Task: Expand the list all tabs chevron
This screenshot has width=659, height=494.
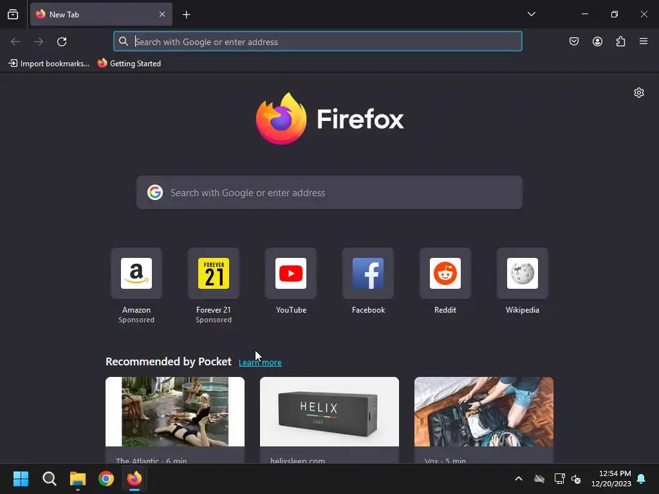Action: 531,14
